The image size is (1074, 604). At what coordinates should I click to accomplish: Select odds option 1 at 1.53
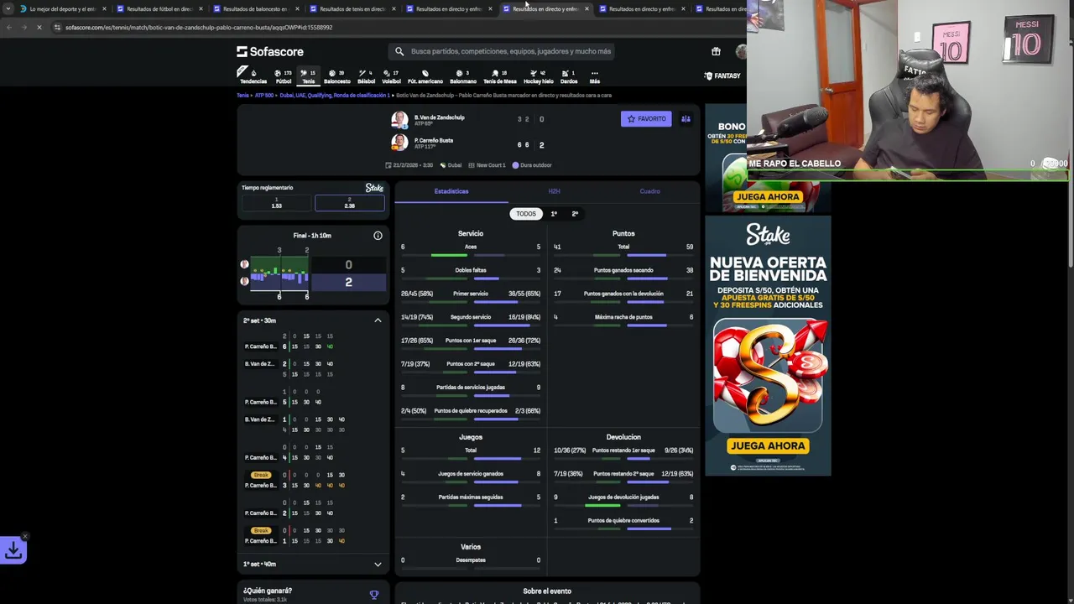coord(277,203)
